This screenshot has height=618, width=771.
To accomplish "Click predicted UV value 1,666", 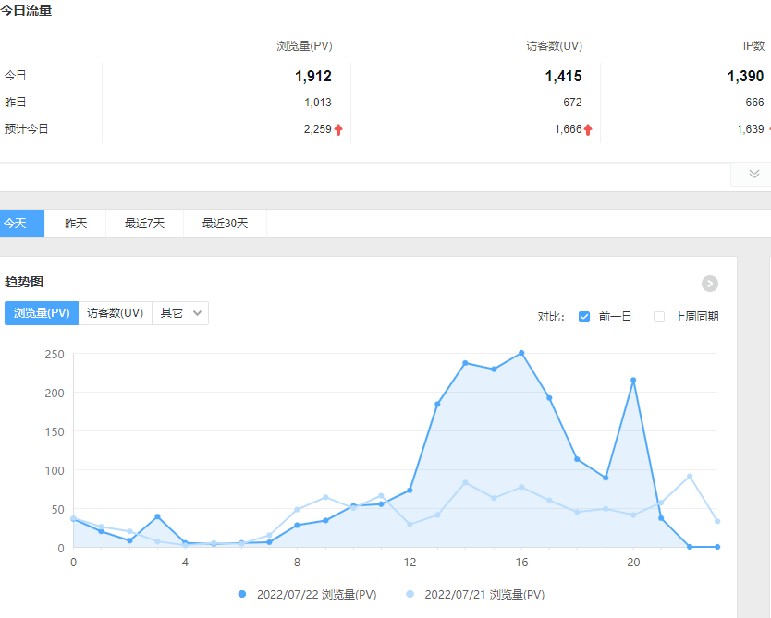I will [568, 129].
